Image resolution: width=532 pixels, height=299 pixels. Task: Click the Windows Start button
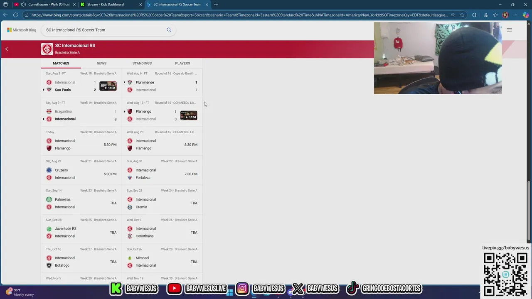(230, 292)
